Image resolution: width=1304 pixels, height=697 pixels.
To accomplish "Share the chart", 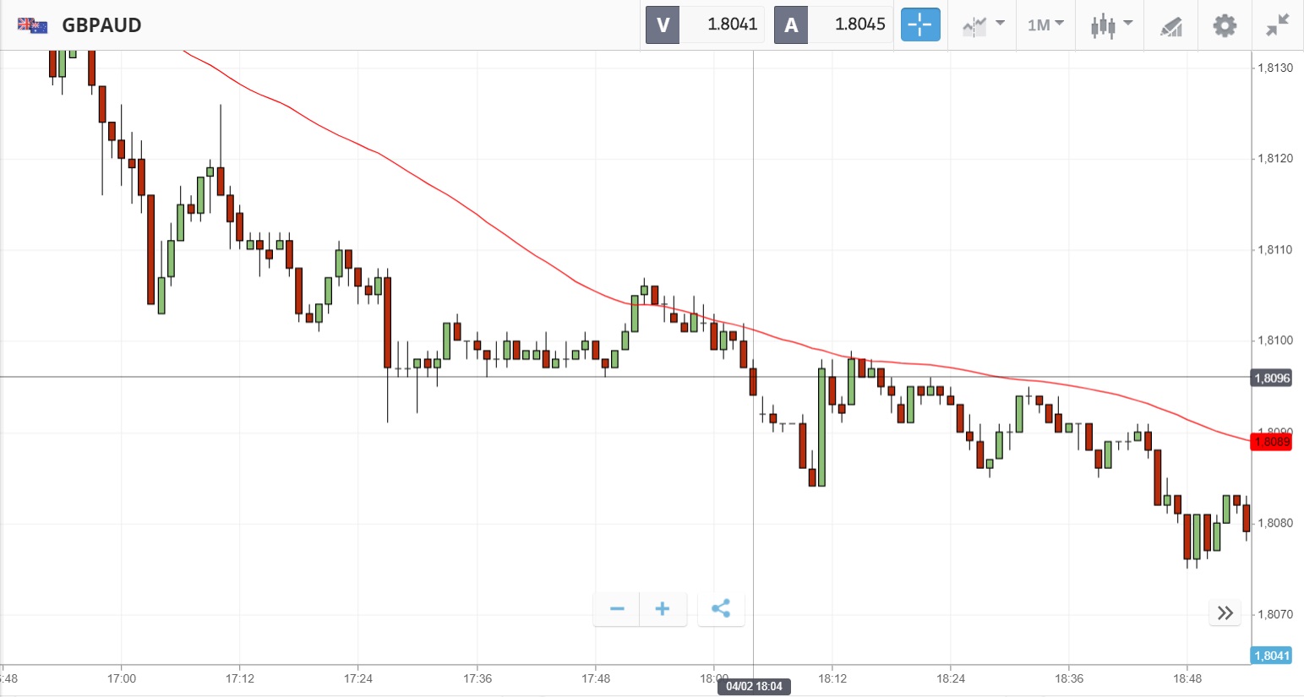I will pos(721,609).
